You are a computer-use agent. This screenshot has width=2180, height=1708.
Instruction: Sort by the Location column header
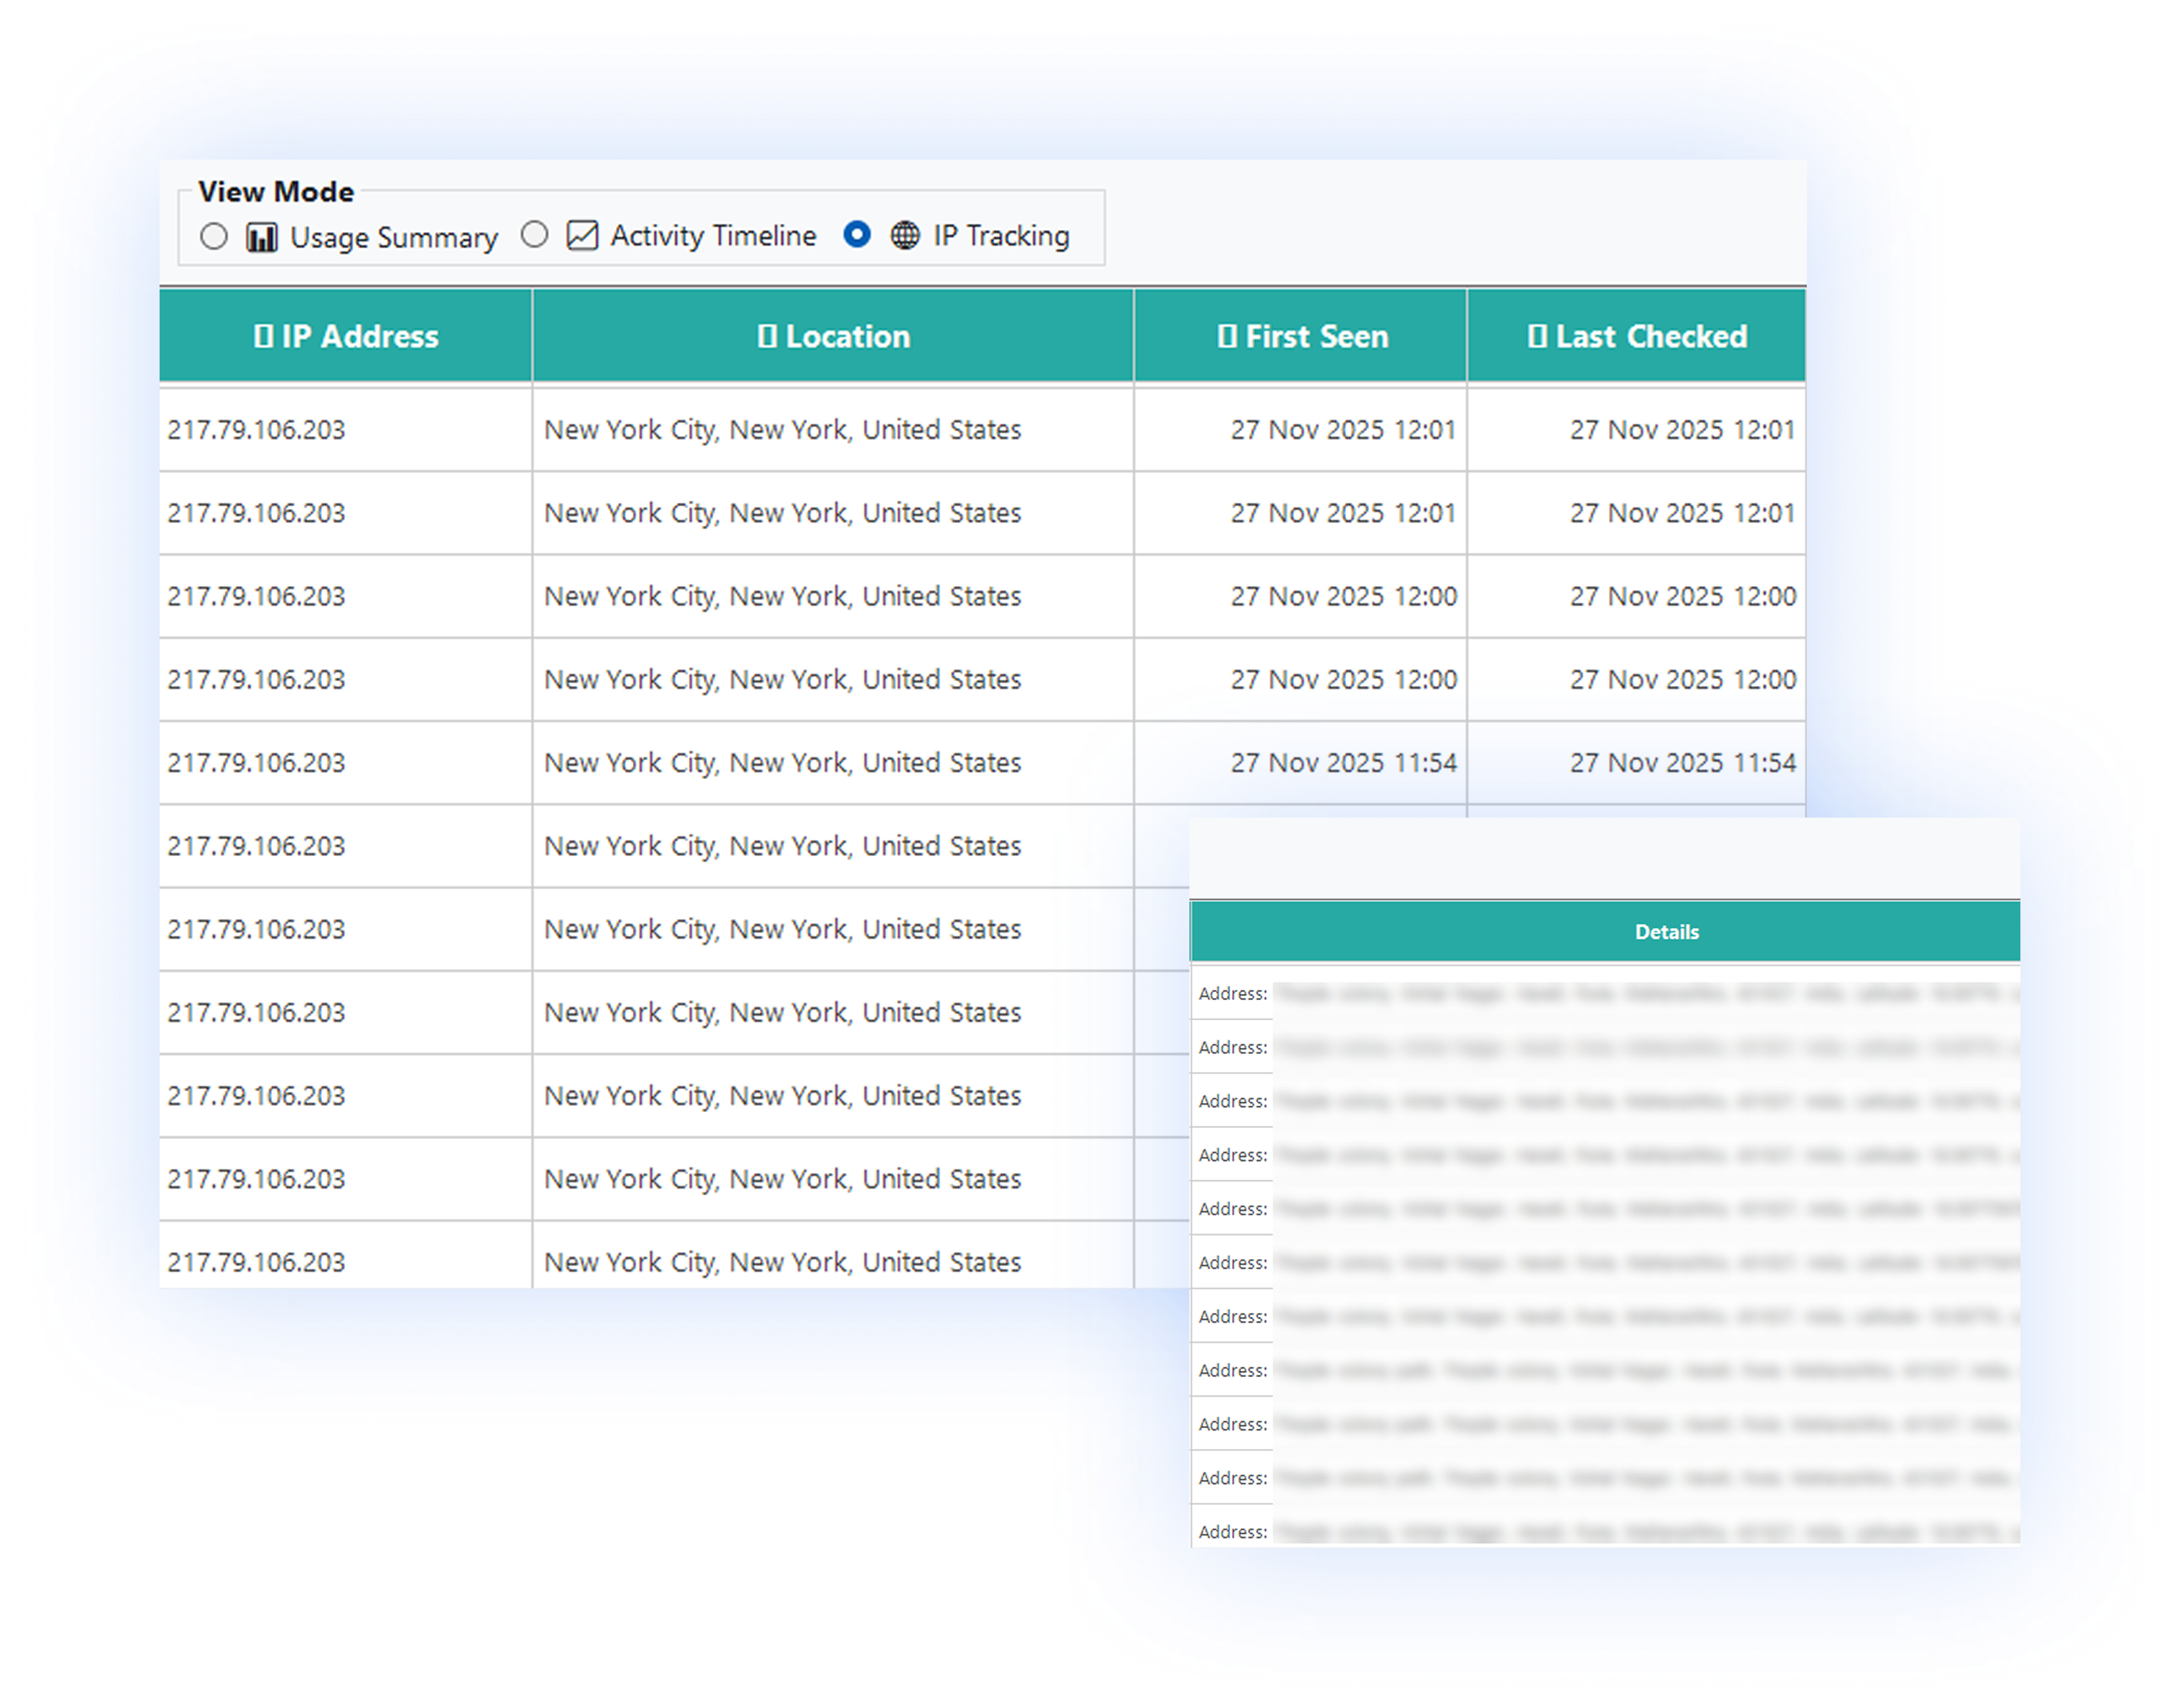click(847, 337)
